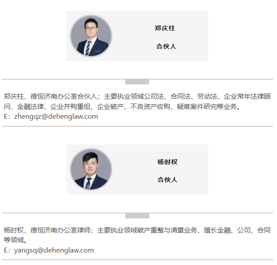The image size is (277, 265).
Task: Click the E: label before zhengqz email
Action: (7, 116)
